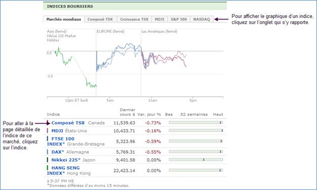Open the HANG SENG INDEX link
This screenshot has height=190, width=317.
click(x=63, y=170)
